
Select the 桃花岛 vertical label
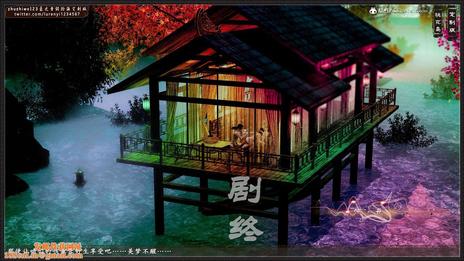tap(438, 22)
